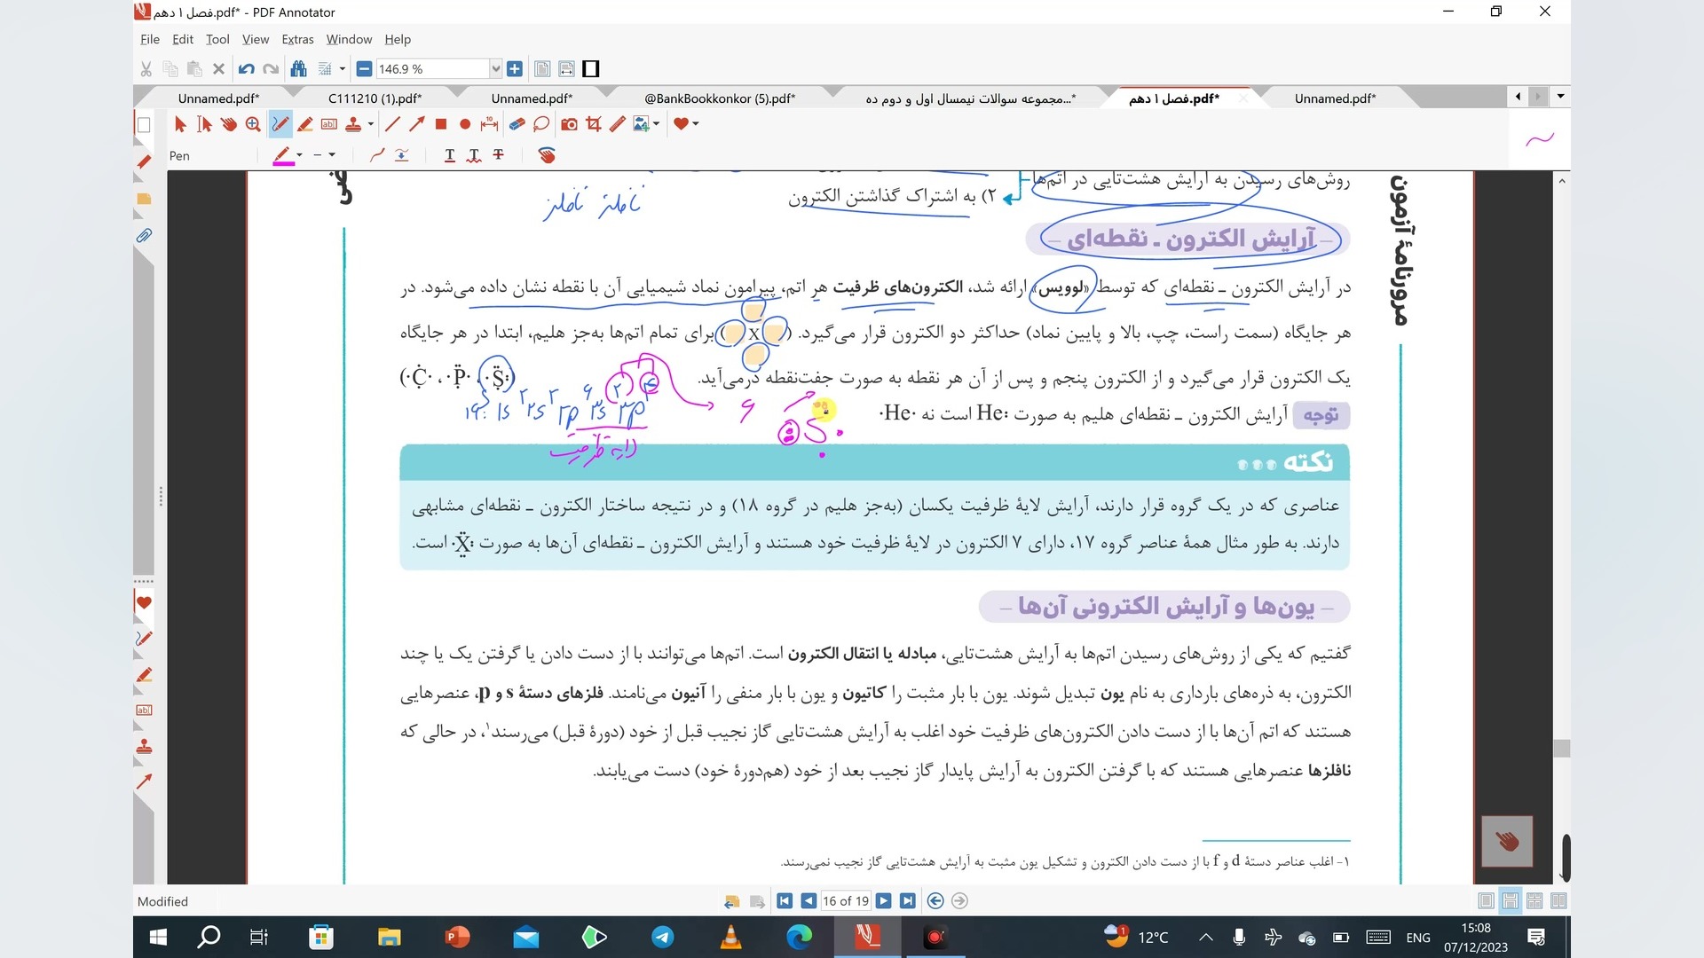Viewport: 1704px width, 958px height.
Task: Select the Pen annotation tool
Action: (x=280, y=124)
